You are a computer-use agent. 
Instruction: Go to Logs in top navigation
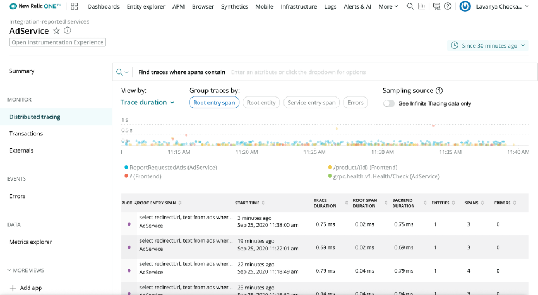click(331, 6)
